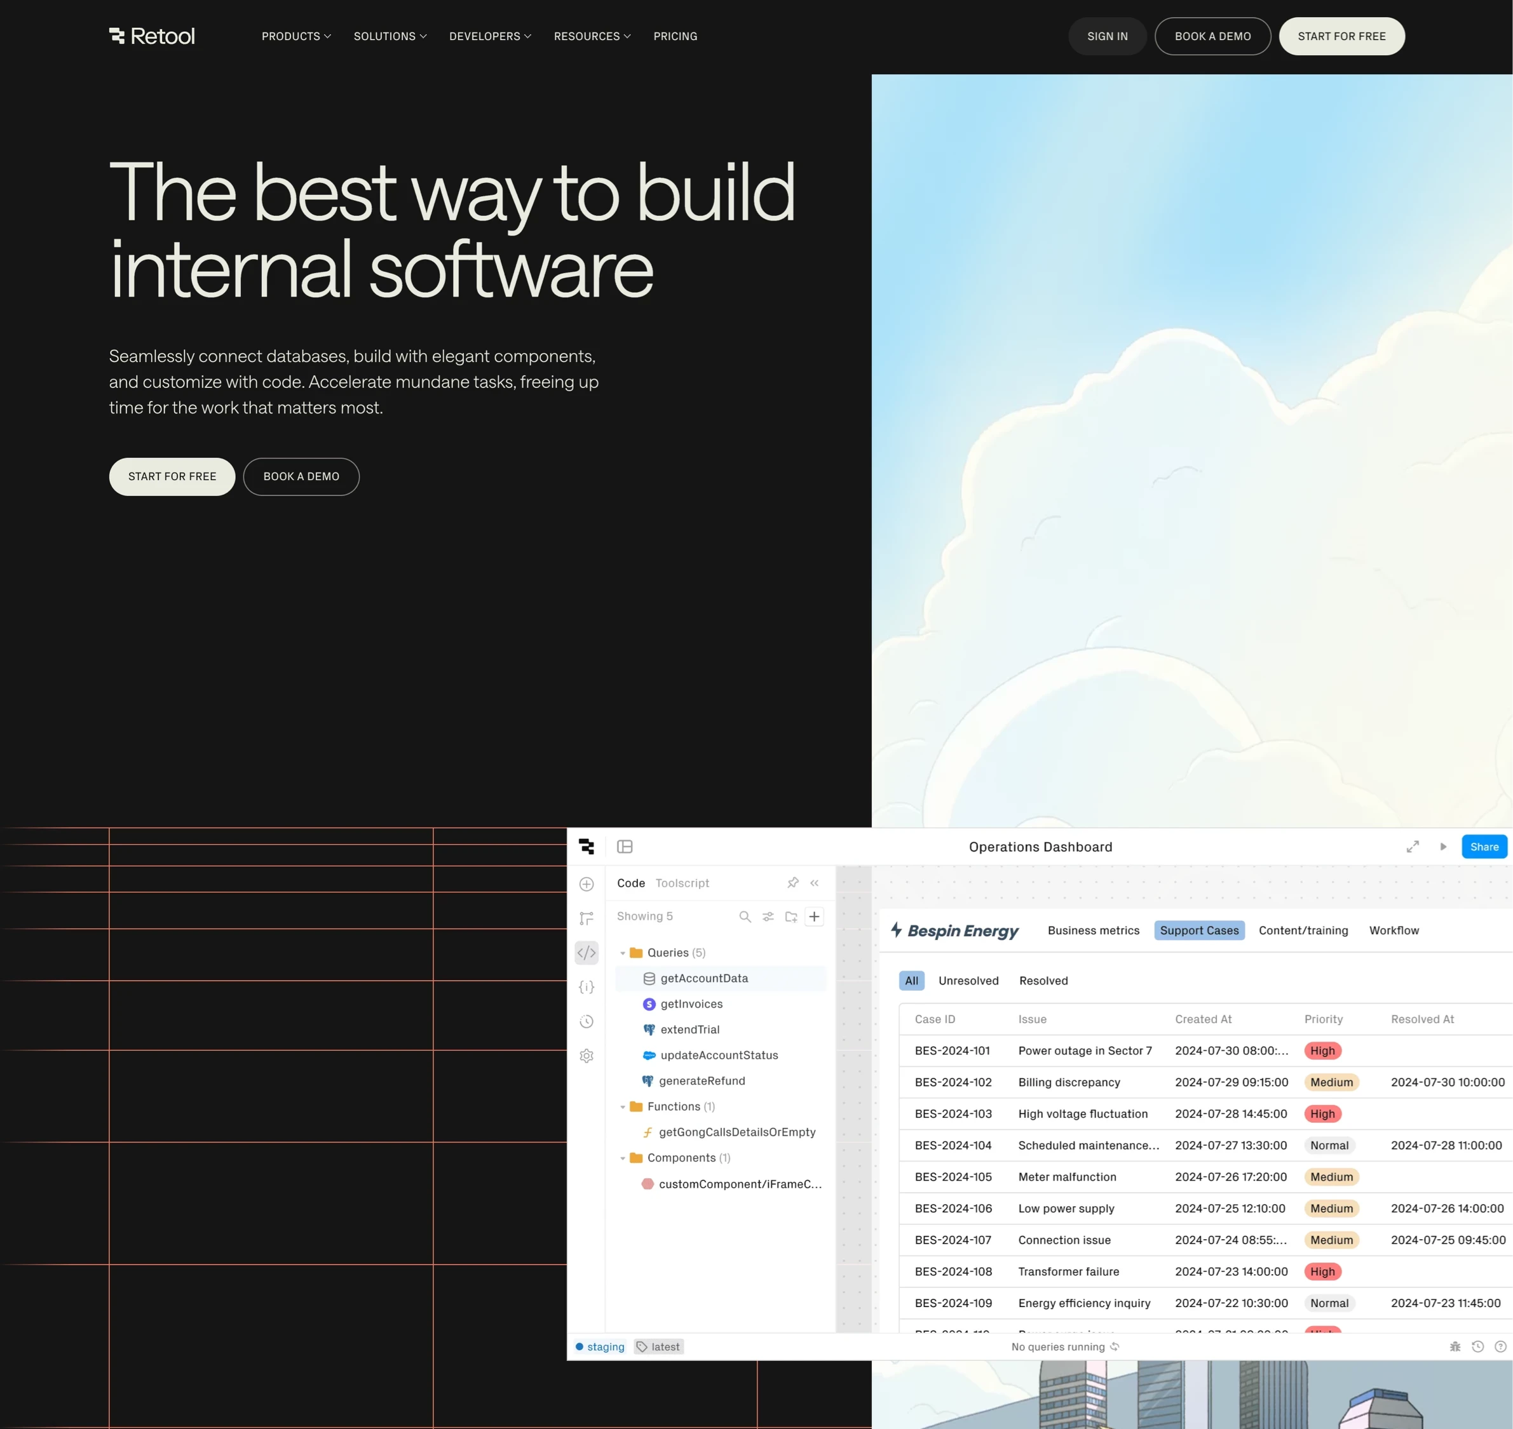Toggle the All filter button active state
The height and width of the screenshot is (1429, 1513).
click(x=913, y=981)
